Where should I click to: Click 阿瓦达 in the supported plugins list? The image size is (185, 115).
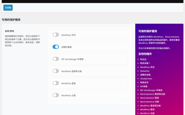pos(143,59)
